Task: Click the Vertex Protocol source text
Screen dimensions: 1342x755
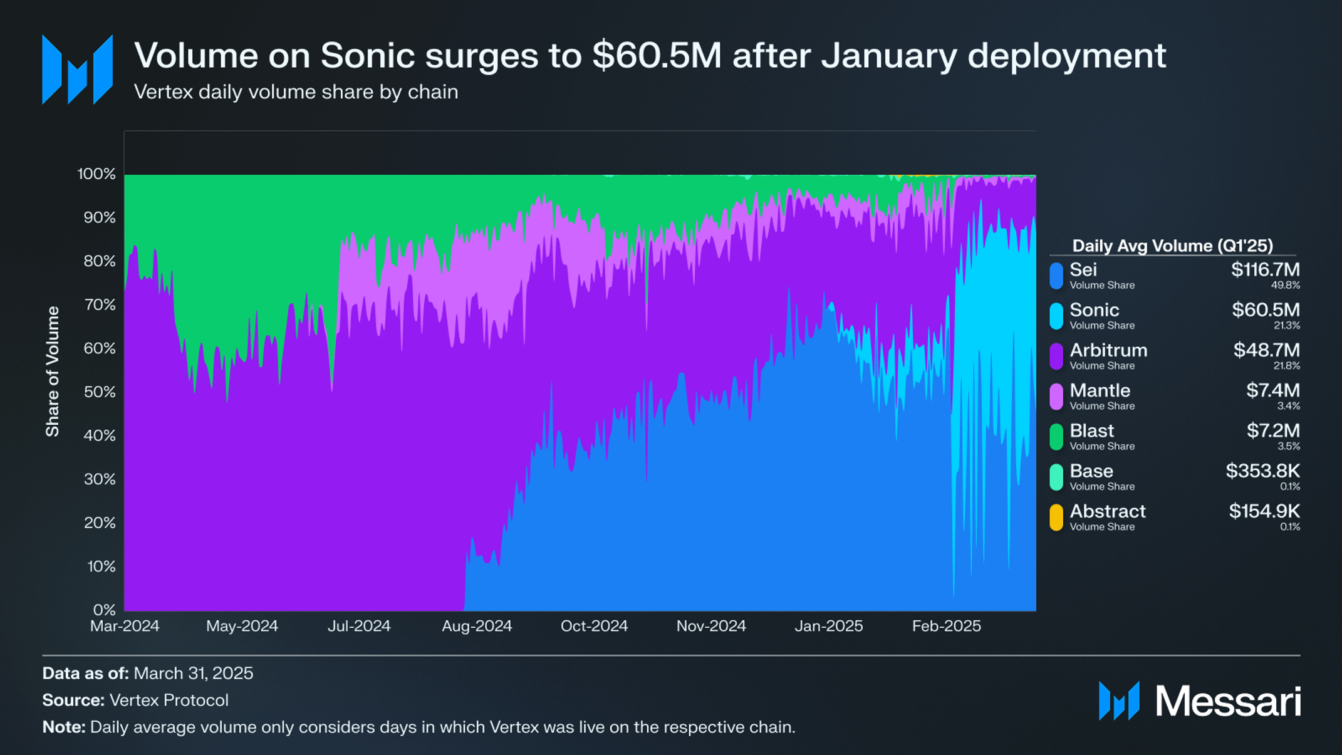Action: 169,700
